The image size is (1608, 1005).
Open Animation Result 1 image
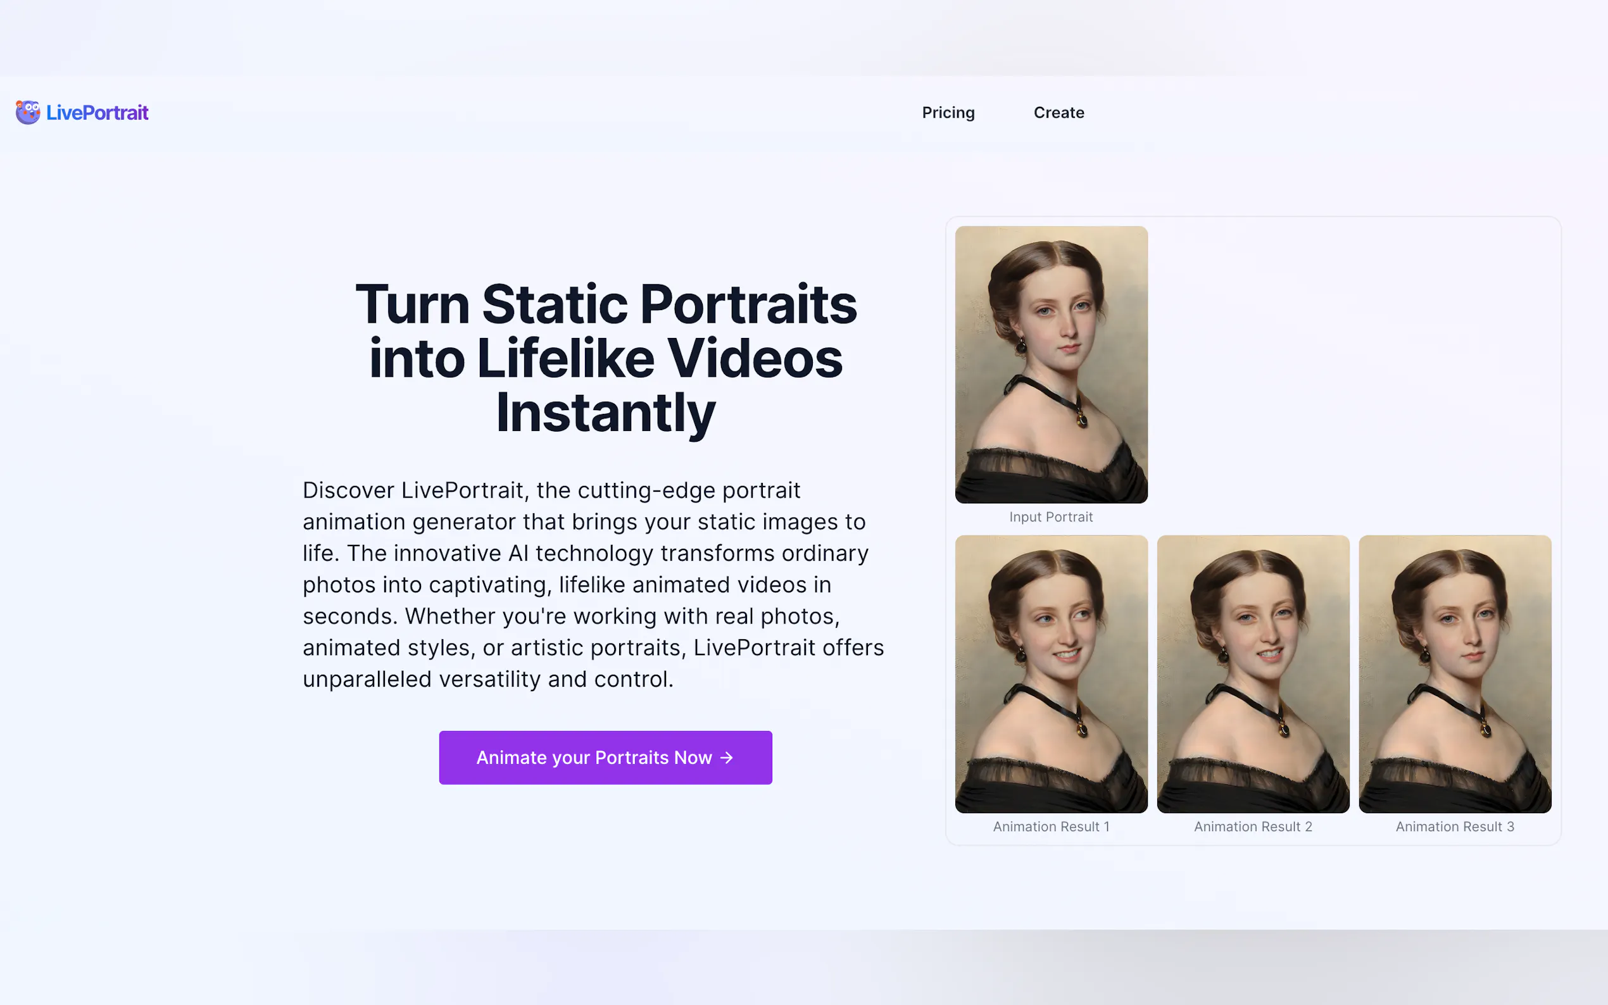(x=1051, y=673)
